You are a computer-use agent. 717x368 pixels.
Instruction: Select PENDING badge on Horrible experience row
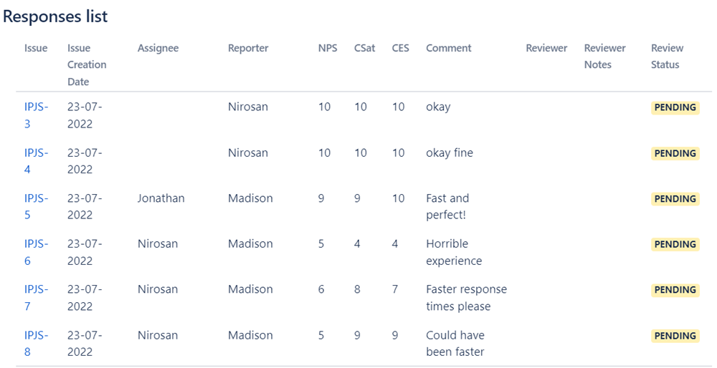point(675,244)
